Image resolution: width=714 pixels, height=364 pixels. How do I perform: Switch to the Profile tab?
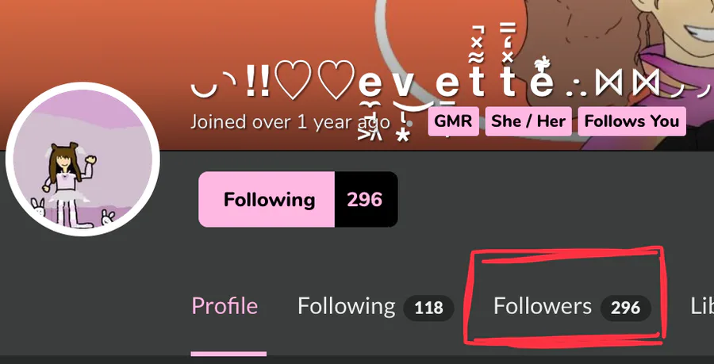(x=225, y=306)
